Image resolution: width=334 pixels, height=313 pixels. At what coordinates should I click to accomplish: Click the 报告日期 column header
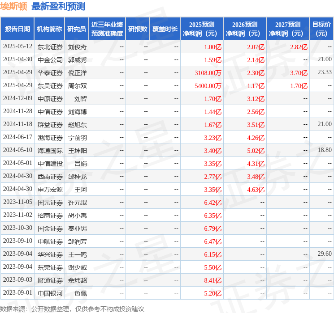click(x=17, y=29)
